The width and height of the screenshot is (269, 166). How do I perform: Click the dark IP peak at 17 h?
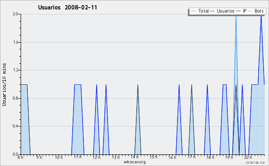tap(191, 85)
